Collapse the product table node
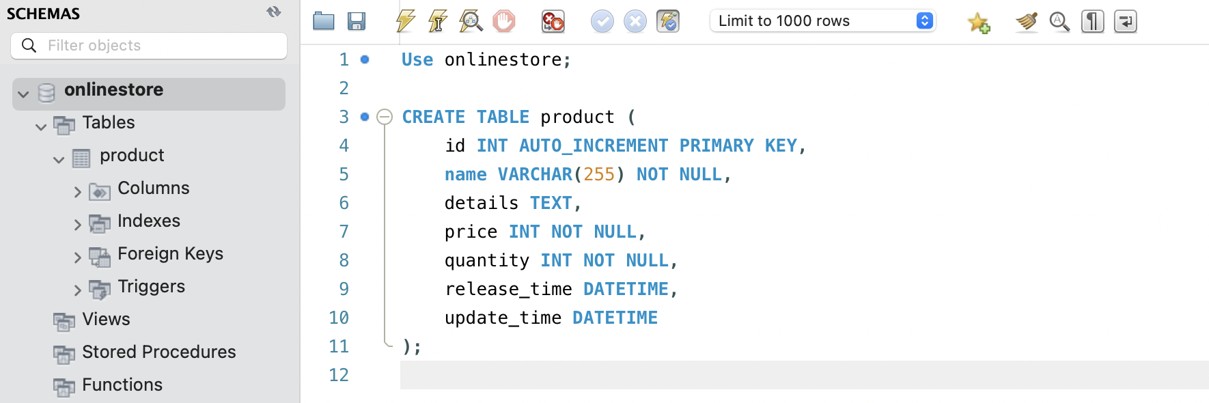This screenshot has width=1209, height=403. 59,160
